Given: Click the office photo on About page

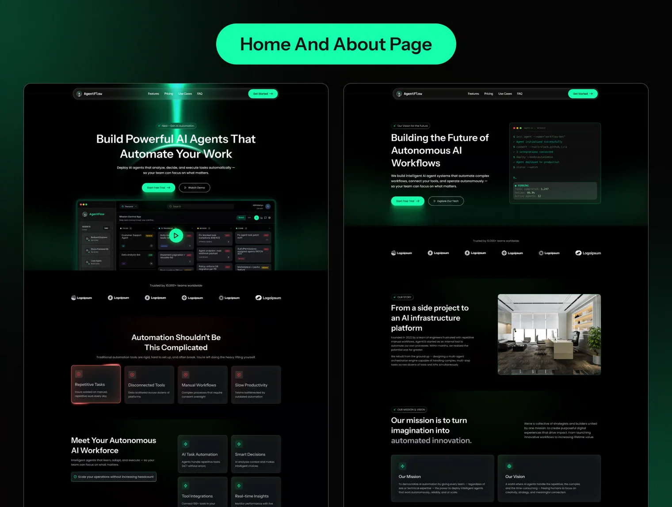Looking at the screenshot, I should (x=549, y=334).
